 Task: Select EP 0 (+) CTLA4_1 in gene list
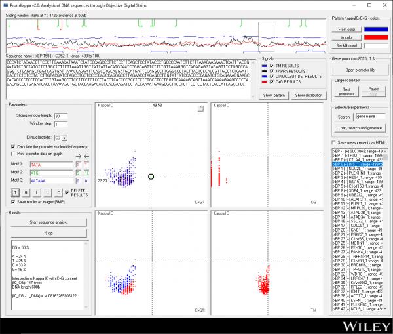click(x=358, y=159)
